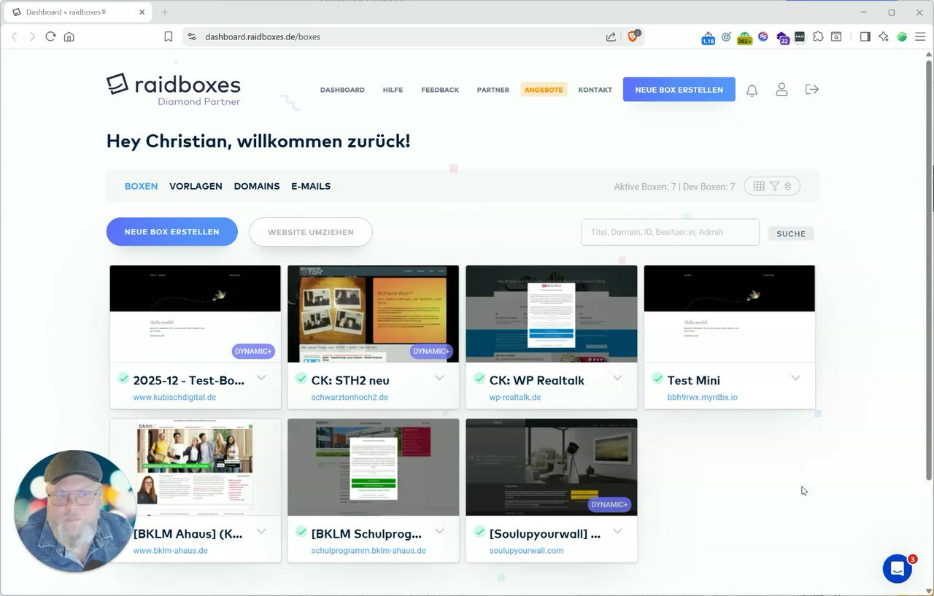This screenshot has width=934, height=596.
Task: Open the notifications bell icon
Action: pos(752,90)
